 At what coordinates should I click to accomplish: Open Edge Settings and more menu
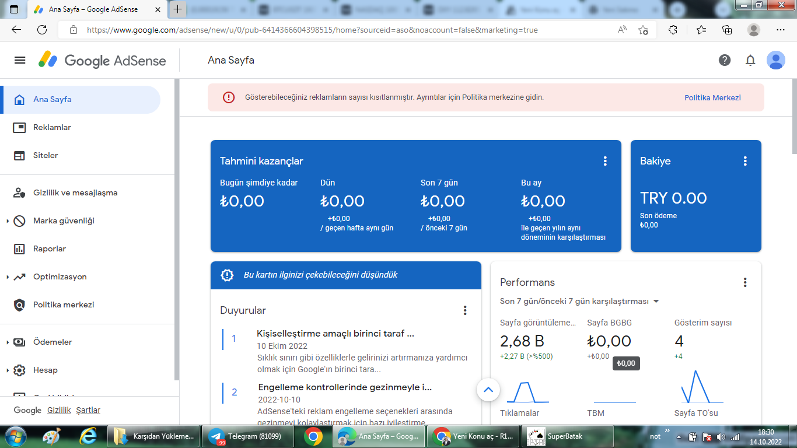[781, 30]
